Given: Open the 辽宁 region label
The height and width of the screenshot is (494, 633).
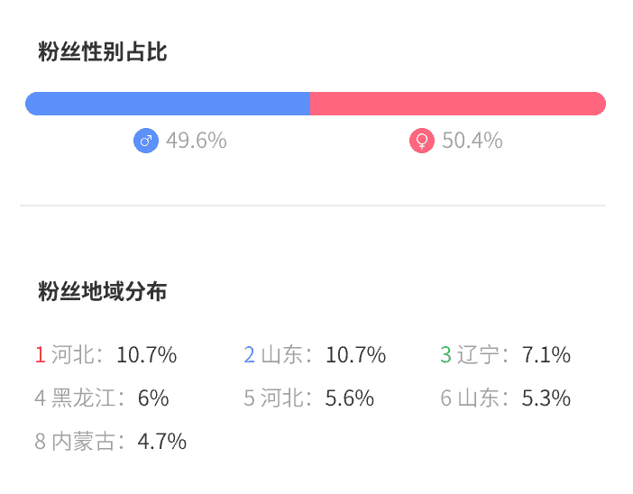Looking at the screenshot, I should (x=478, y=355).
